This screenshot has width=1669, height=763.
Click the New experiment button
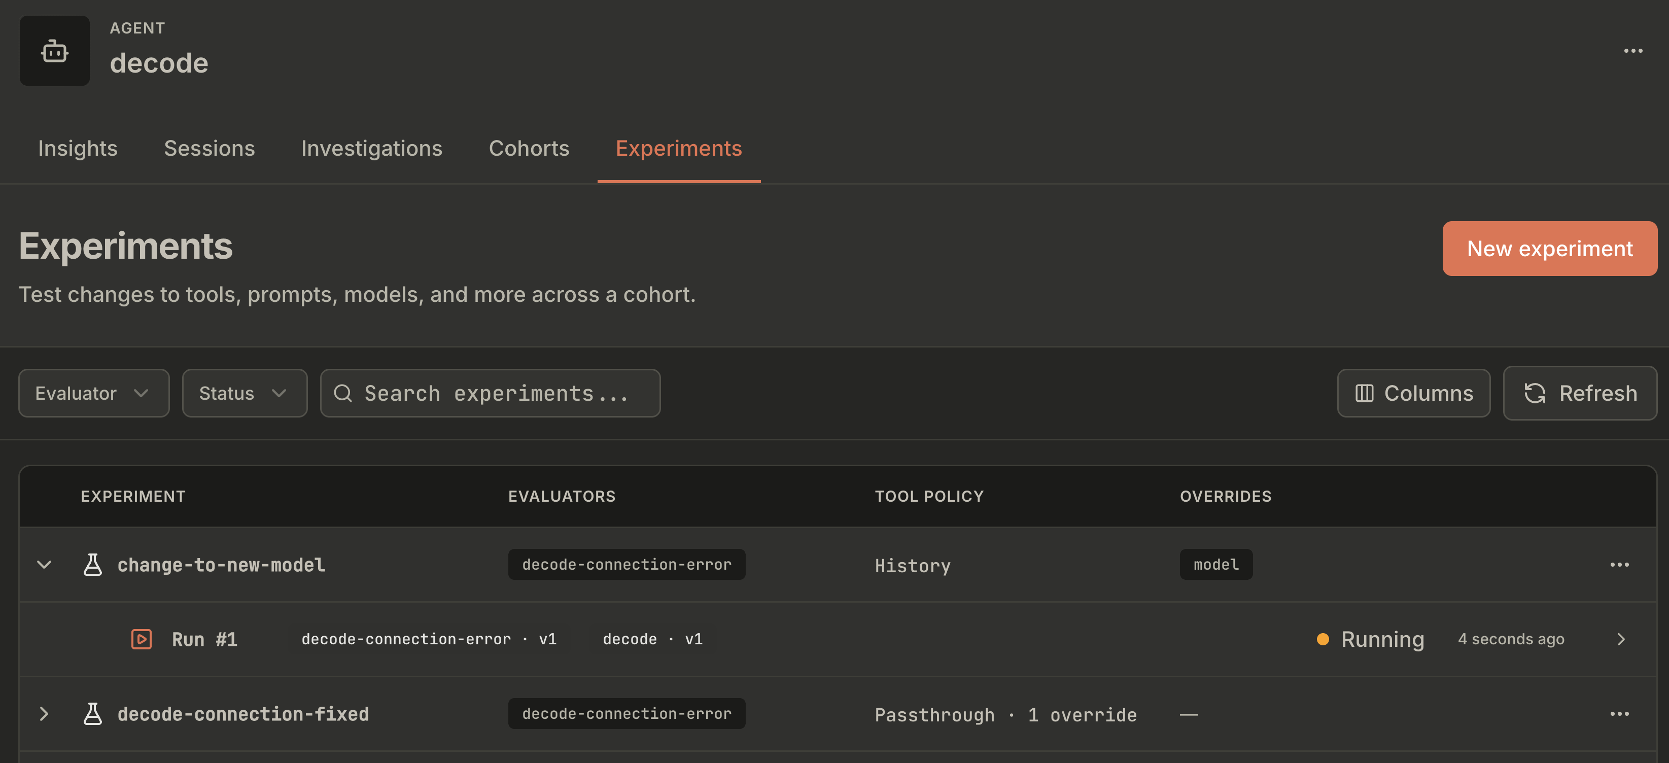[1550, 249]
